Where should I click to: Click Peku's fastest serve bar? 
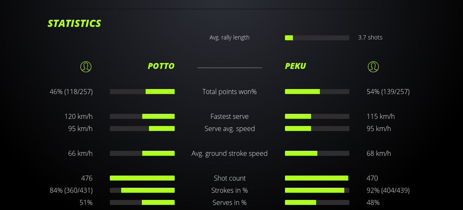point(317,116)
